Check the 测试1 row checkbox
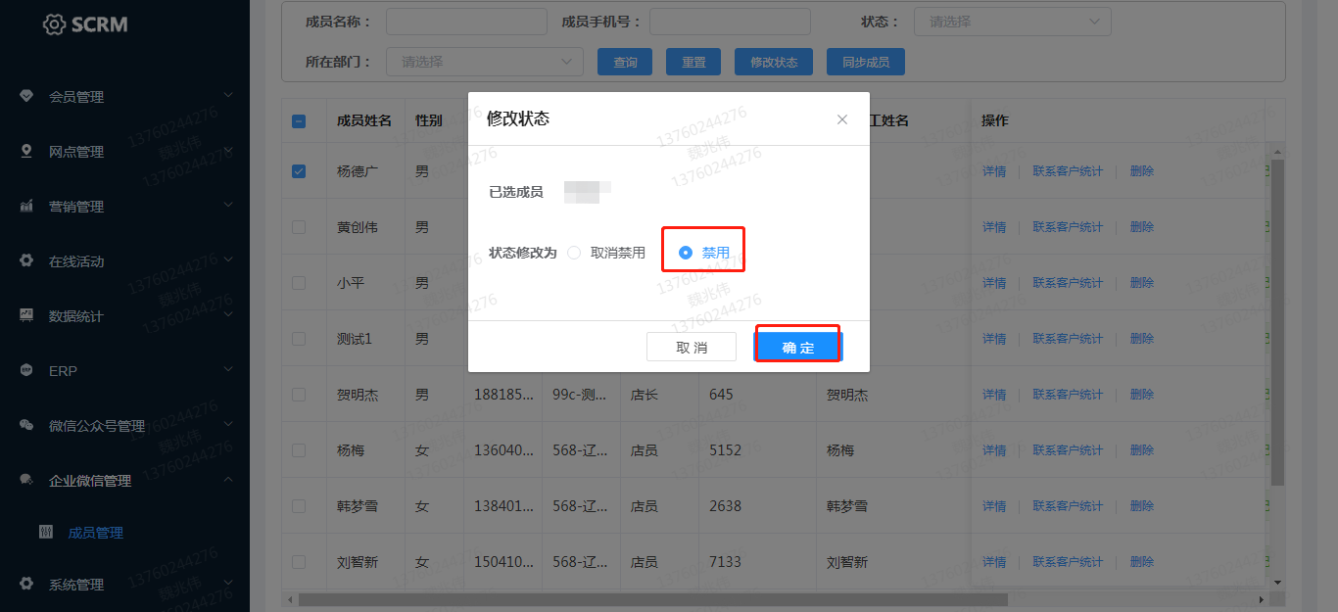Viewport: 1338px width, 612px height. (x=299, y=339)
